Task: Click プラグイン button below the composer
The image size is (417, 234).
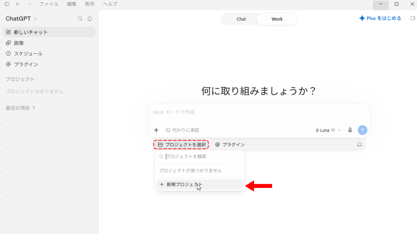Action: [x=230, y=145]
